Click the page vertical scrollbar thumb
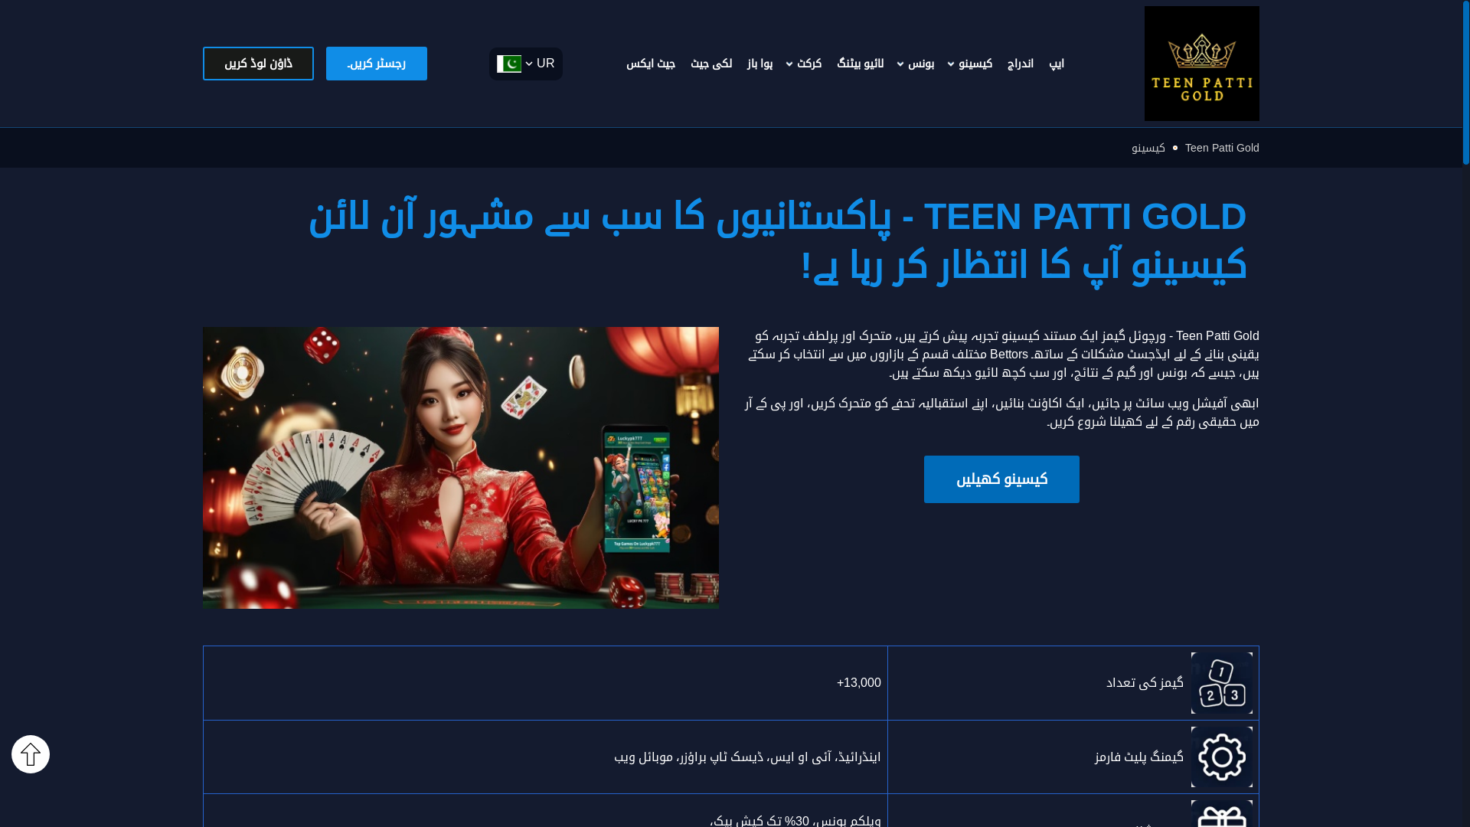The image size is (1470, 827). click(x=1466, y=83)
